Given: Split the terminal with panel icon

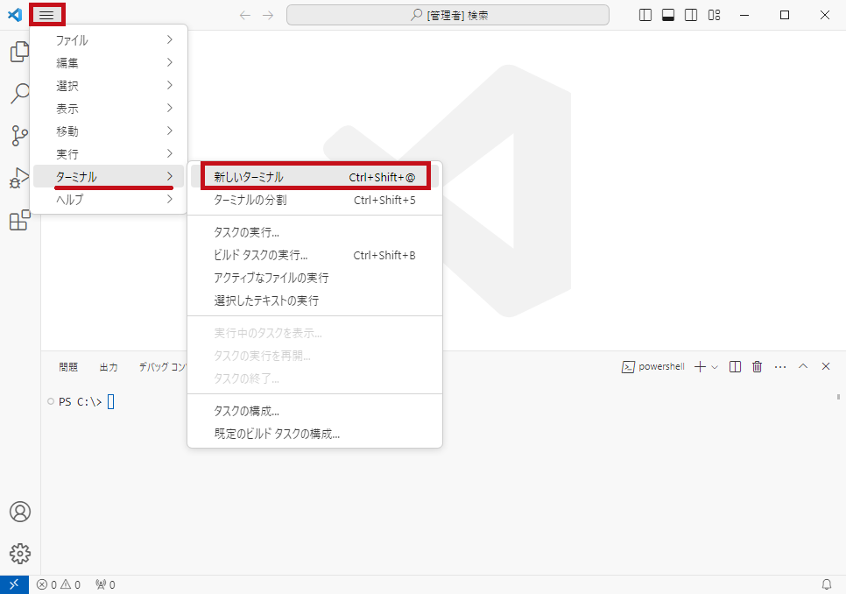Looking at the screenshot, I should click(x=735, y=367).
